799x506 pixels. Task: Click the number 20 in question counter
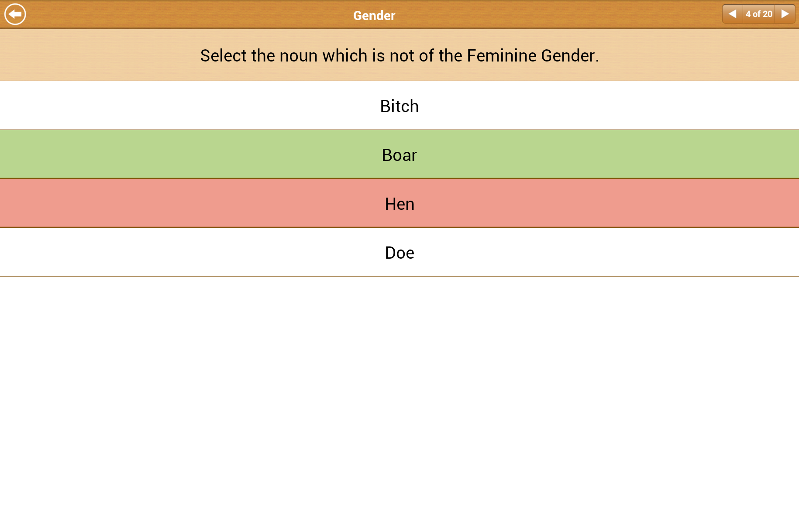[768, 14]
